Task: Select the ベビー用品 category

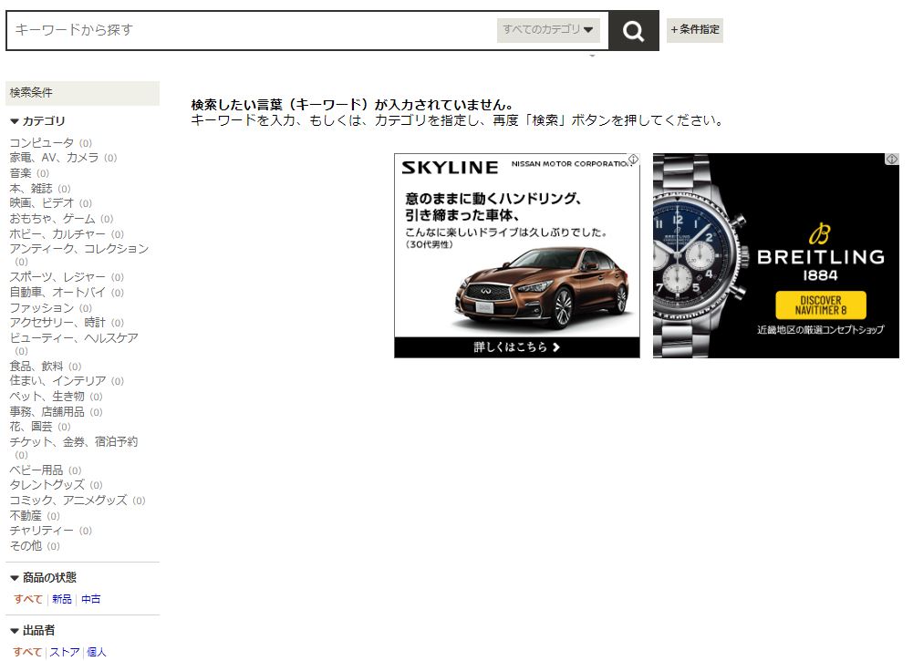Action: tap(36, 470)
